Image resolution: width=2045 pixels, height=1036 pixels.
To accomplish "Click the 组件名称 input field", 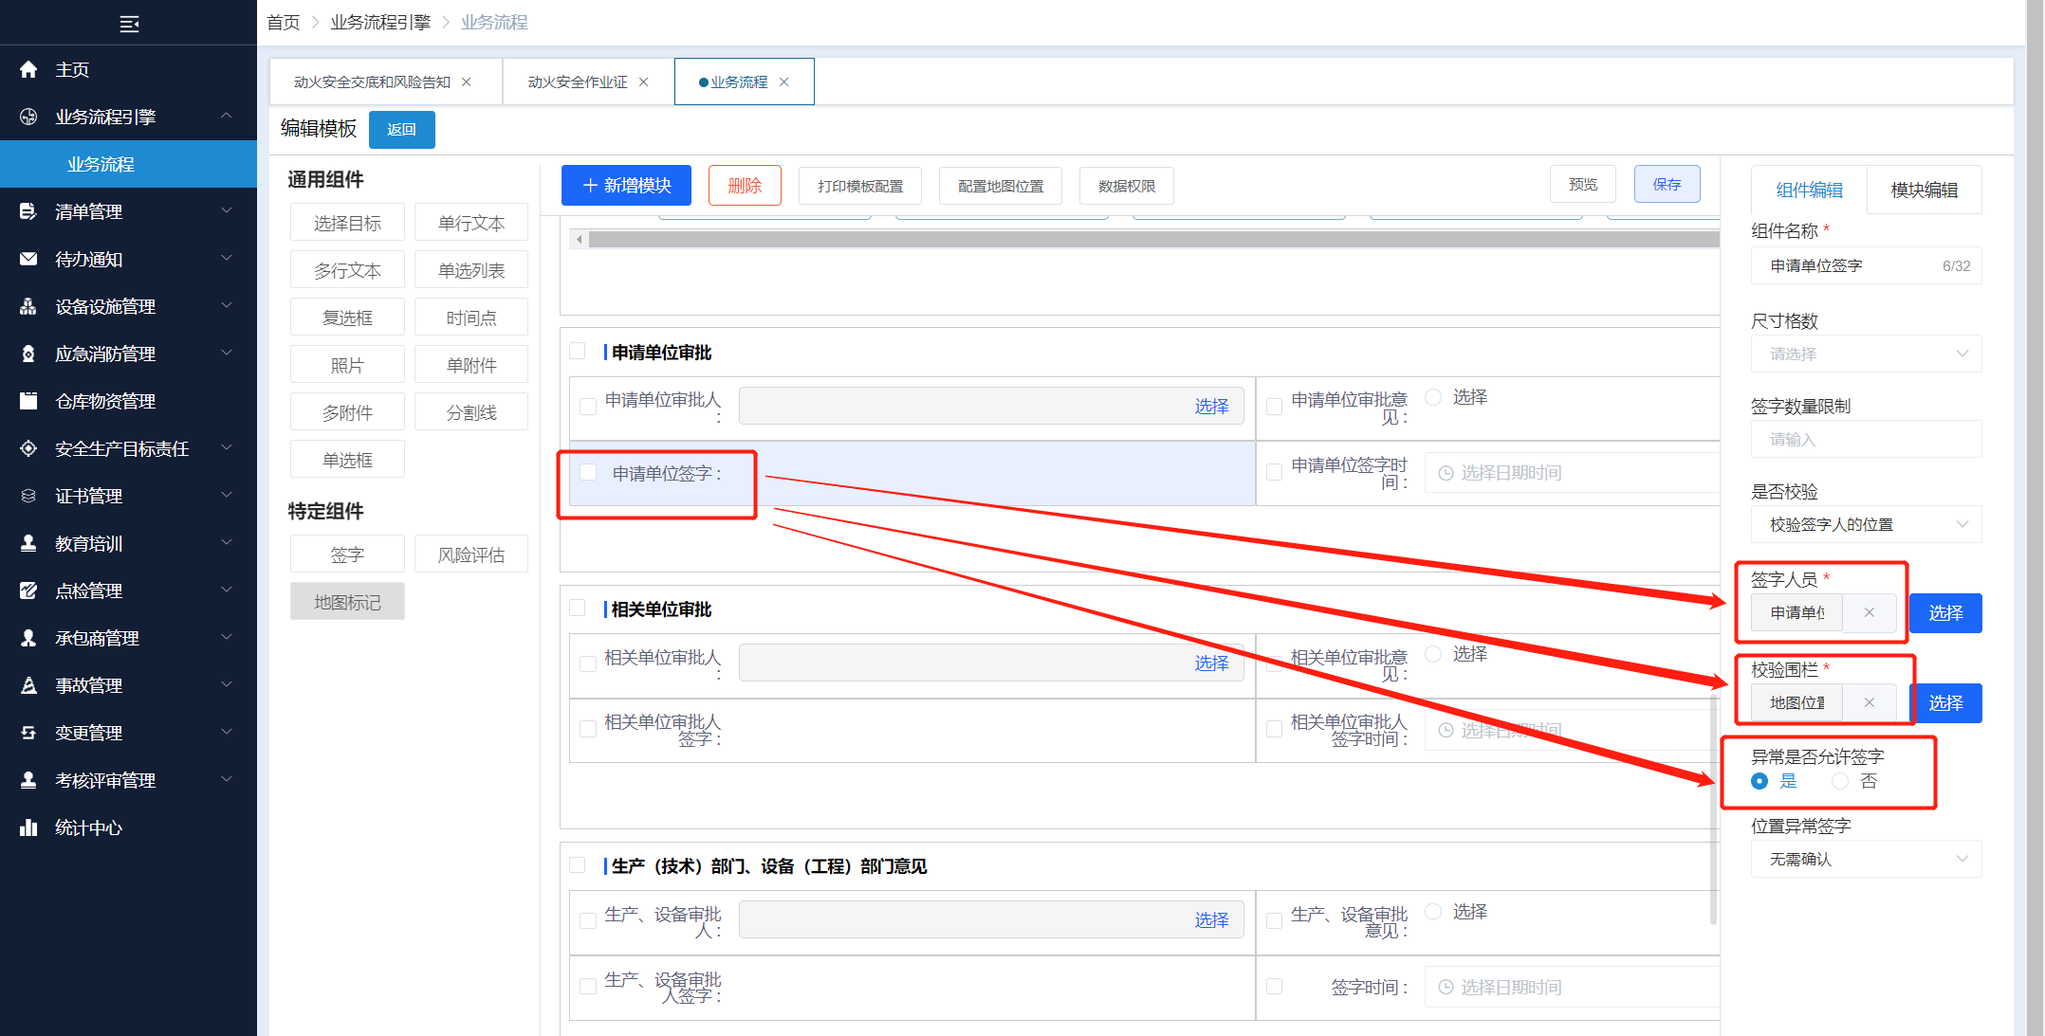I will tap(1866, 265).
